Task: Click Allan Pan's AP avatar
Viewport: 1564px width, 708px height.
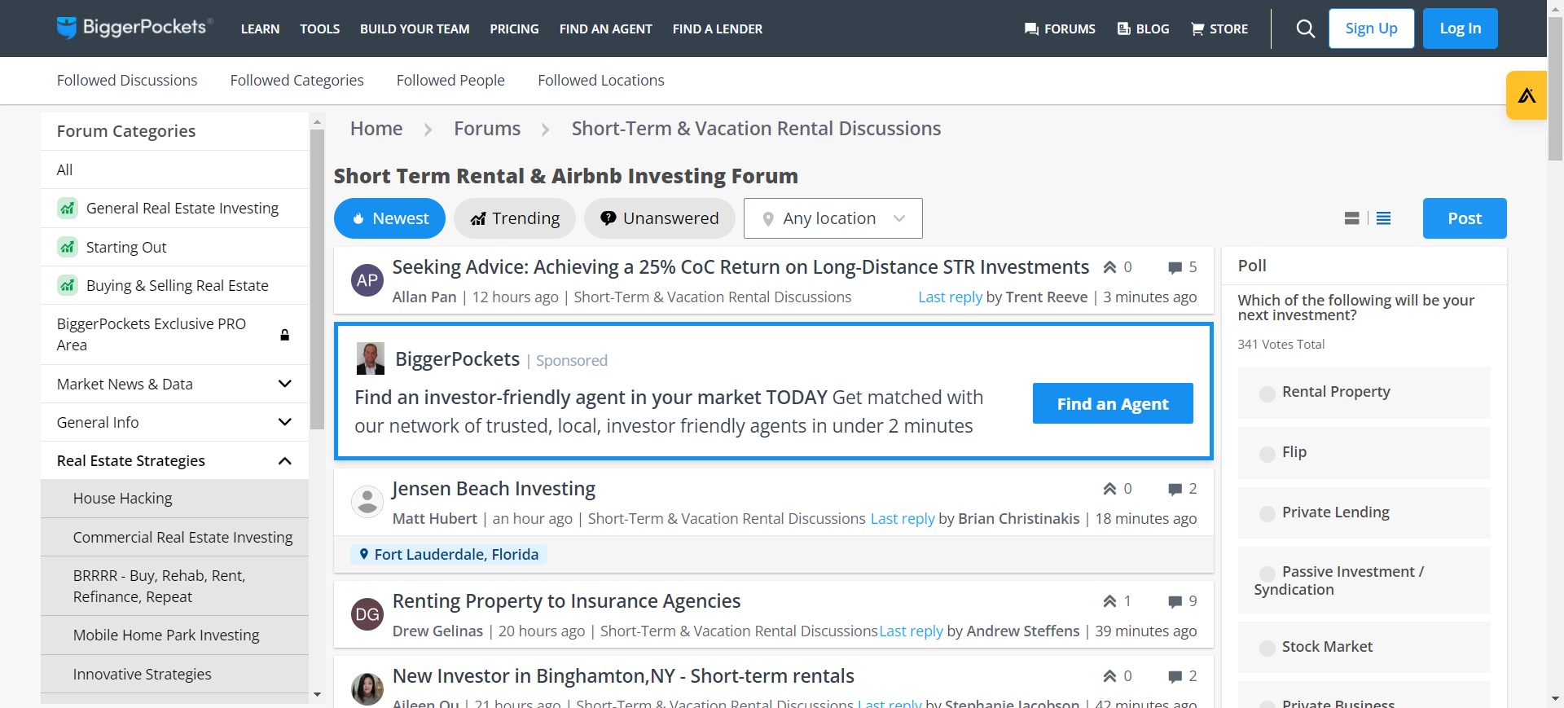Action: 367,280
